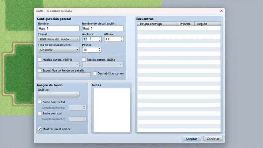The image size is (263, 148).
Task: Click Grupo enemigo column header
Action: (157, 24)
